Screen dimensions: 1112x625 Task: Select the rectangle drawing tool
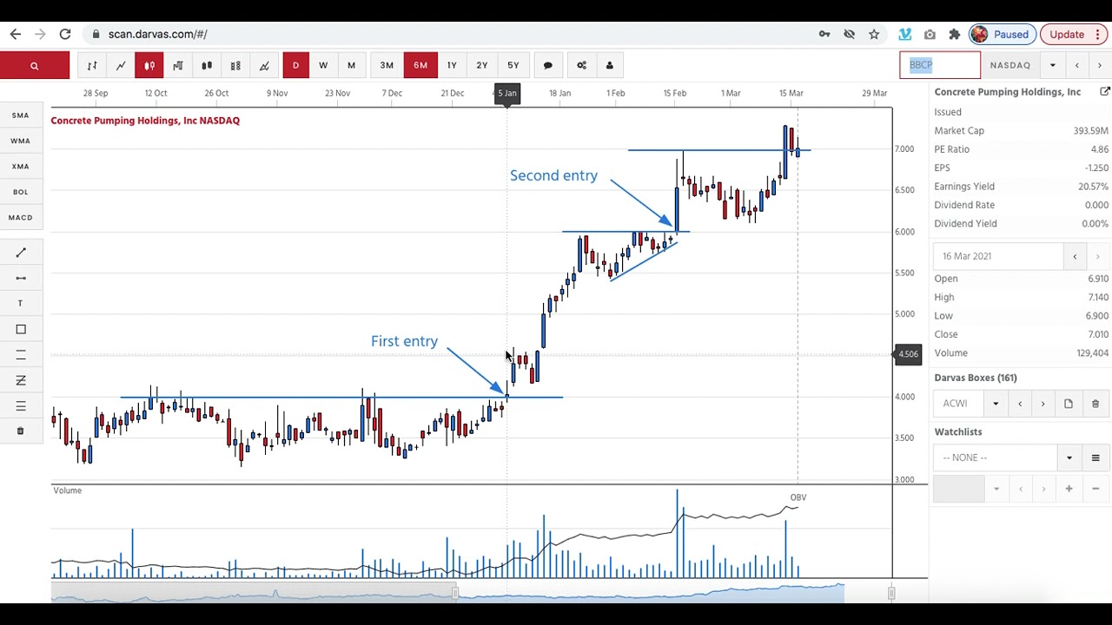[21, 329]
